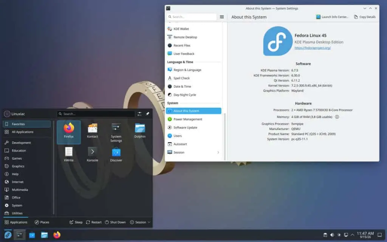This screenshot has width=387, height=242.
Task: Expand the hidden tray icons arrow
Action: click(x=353, y=235)
